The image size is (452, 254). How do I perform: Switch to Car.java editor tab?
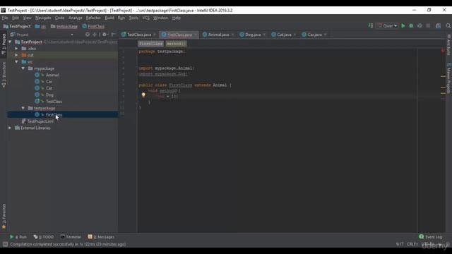(x=314, y=35)
